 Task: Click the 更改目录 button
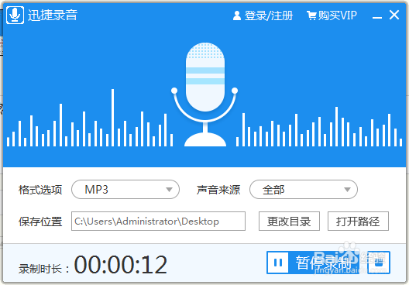[289, 221]
